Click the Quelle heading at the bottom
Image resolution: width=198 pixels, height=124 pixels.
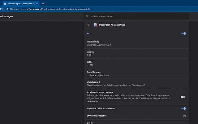tap(90, 123)
